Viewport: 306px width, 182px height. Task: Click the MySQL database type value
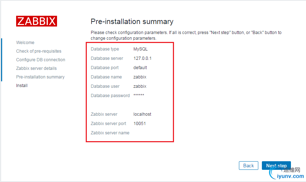click(141, 49)
